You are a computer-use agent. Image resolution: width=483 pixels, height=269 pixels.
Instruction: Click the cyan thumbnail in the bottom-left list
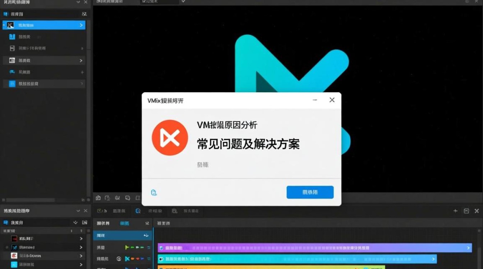(14, 265)
